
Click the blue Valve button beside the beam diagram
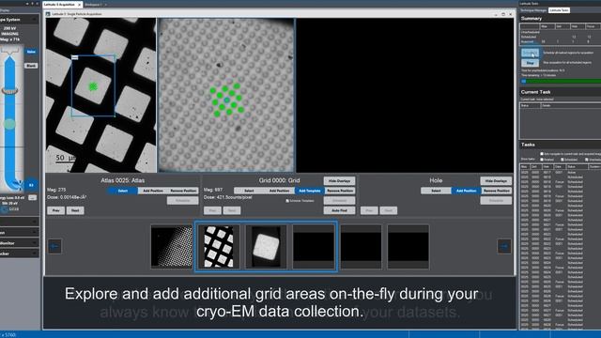pos(31,52)
